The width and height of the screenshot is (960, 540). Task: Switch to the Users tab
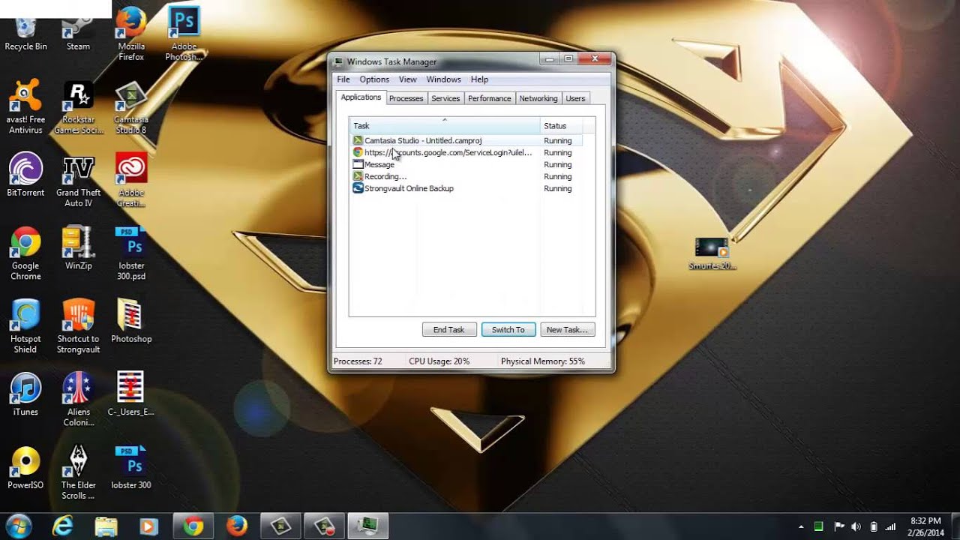(575, 98)
